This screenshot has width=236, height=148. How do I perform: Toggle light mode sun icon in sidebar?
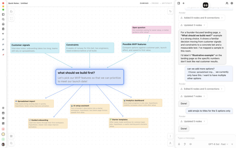click(x=3, y=108)
